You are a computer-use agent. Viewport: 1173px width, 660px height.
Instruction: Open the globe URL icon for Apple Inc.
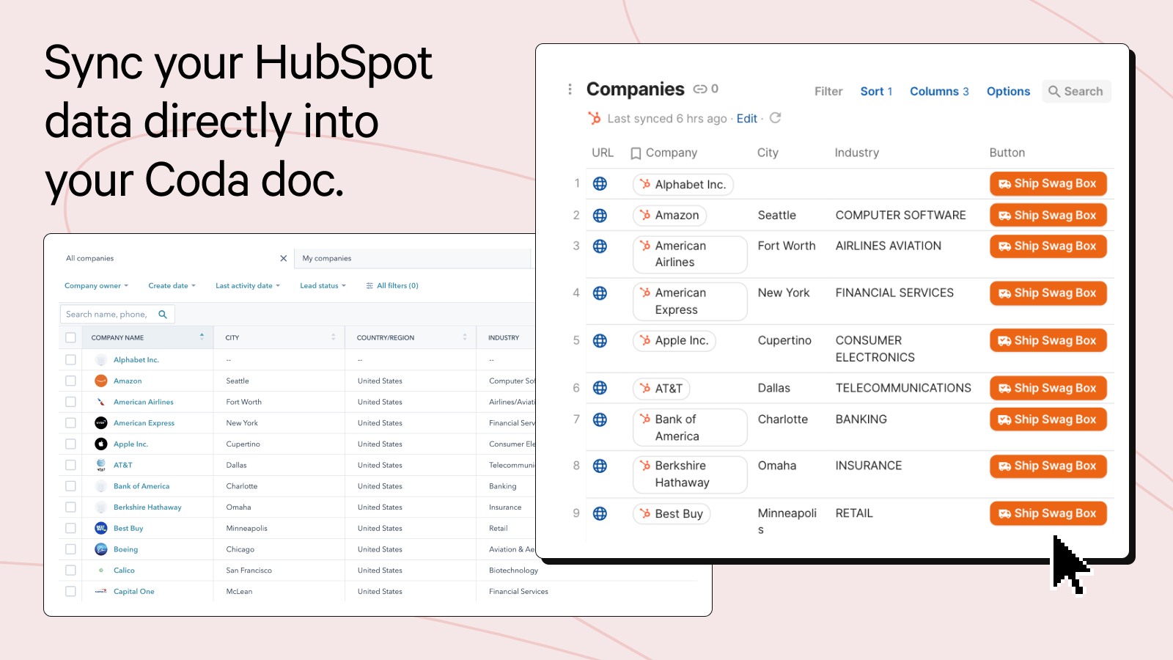600,340
